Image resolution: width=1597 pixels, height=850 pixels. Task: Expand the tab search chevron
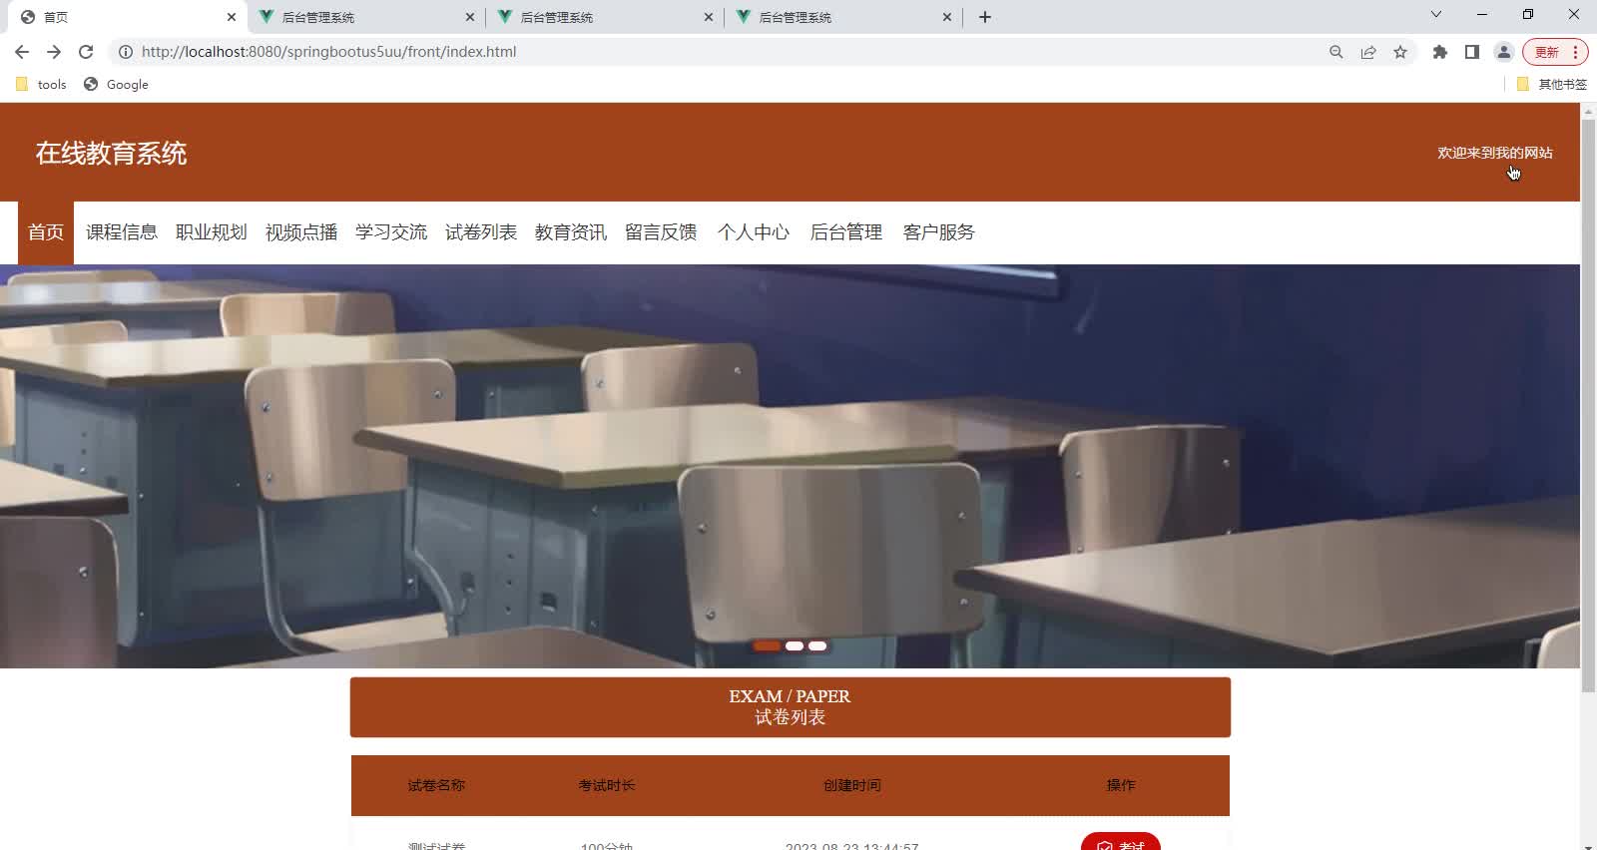1435,15
